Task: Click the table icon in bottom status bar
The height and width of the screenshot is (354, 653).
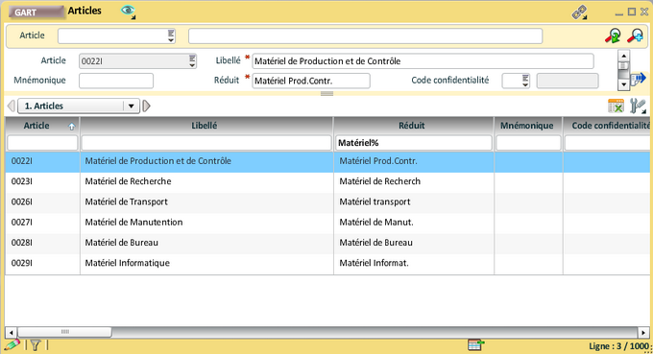Action: coord(475,344)
